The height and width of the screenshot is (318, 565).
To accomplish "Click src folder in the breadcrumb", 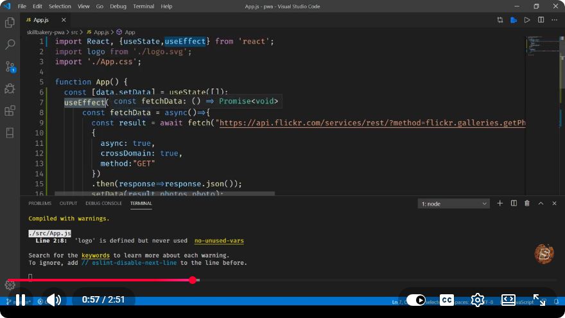I will [x=74, y=32].
